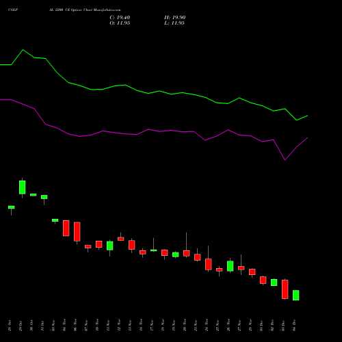
Task: Select the '02 Dec' date label
Action: point(272,326)
